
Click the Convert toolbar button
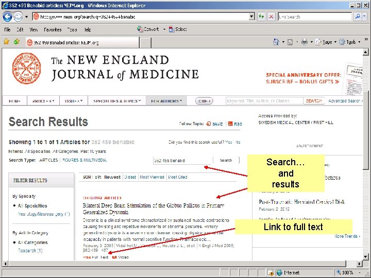coord(148,29)
